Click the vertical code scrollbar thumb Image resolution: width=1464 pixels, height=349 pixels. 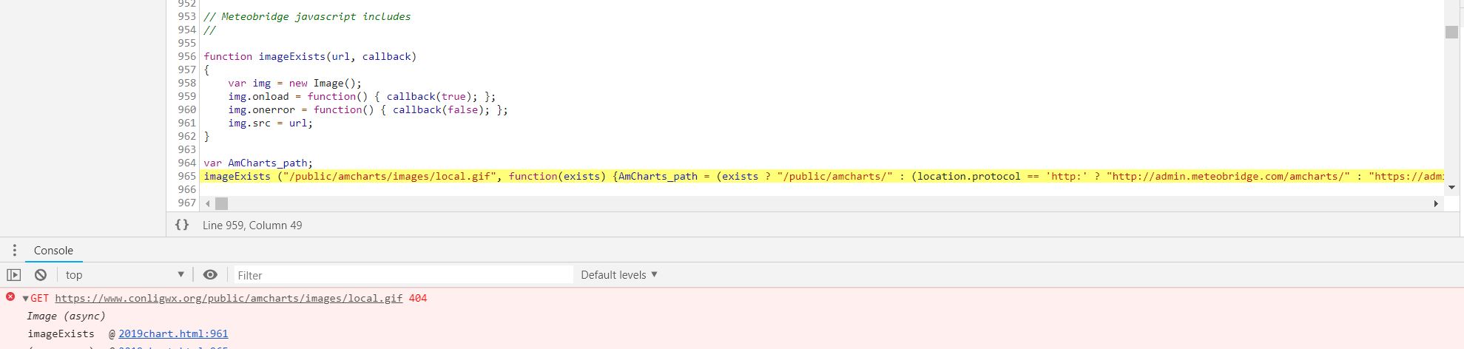click(x=1451, y=33)
